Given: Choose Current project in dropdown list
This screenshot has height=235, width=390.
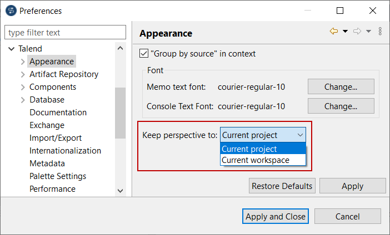Looking at the screenshot, I should (x=249, y=149).
